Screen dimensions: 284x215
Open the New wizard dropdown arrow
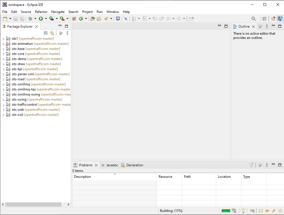(10, 19)
